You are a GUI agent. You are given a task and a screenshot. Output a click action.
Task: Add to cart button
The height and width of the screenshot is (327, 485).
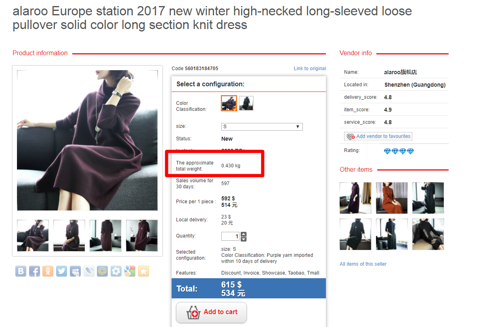pos(211,312)
